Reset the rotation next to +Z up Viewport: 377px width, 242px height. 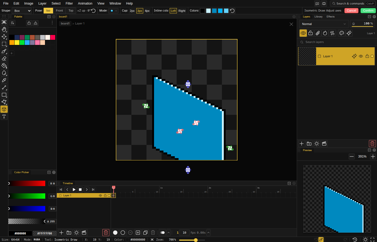(x=93, y=11)
